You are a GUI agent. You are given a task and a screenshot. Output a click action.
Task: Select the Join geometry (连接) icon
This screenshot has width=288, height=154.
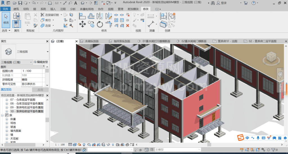tap(42, 26)
